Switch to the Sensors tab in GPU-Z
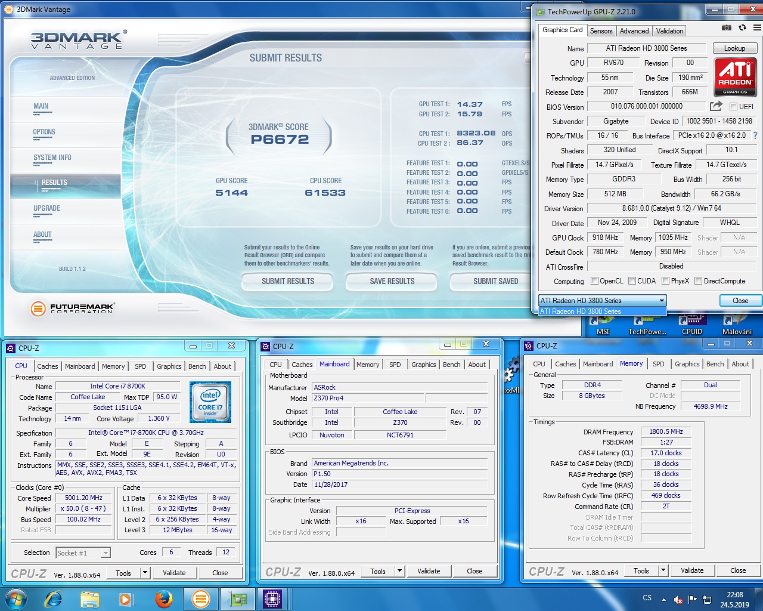This screenshot has width=763, height=611. click(601, 31)
